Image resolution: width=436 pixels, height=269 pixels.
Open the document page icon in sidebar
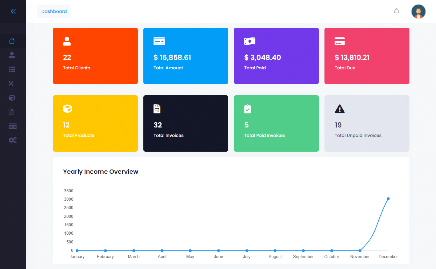12,111
